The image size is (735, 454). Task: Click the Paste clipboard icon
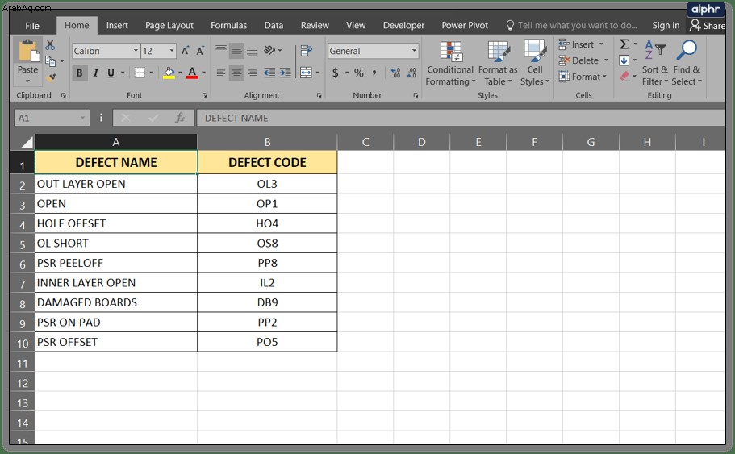pos(27,52)
